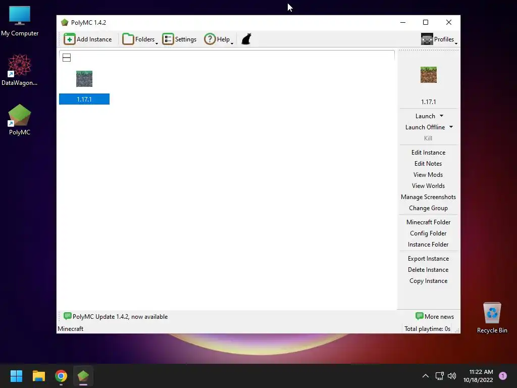The width and height of the screenshot is (517, 388).
Task: Click Launch Offline
Action: (425, 127)
